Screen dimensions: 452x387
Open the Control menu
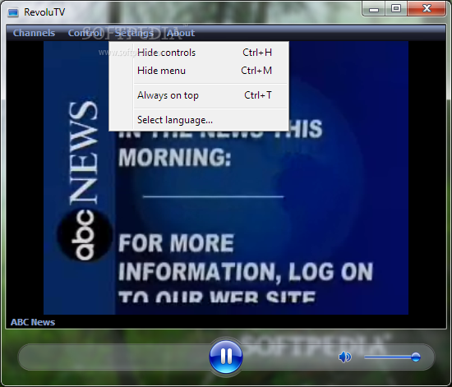pos(85,33)
